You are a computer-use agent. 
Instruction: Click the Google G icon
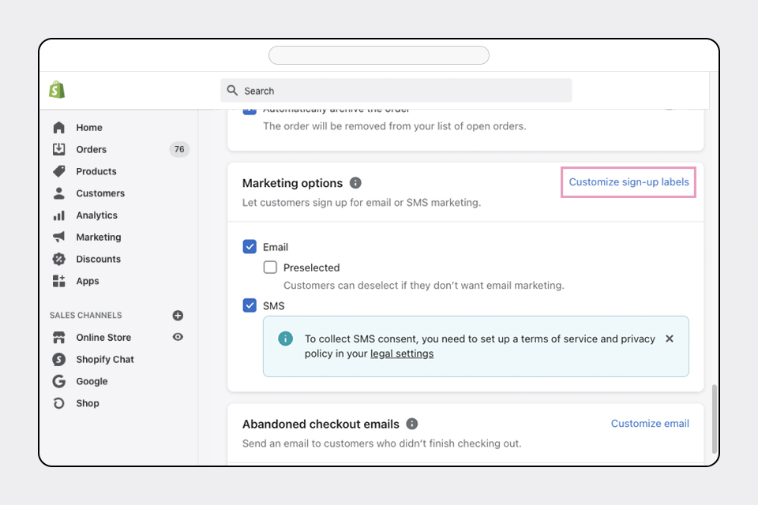(59, 381)
